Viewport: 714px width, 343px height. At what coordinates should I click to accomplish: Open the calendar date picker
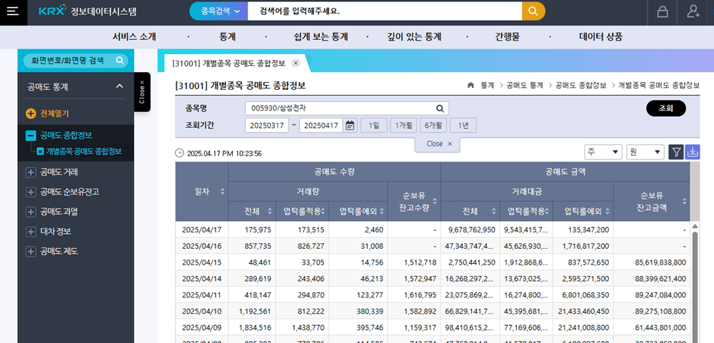(350, 125)
